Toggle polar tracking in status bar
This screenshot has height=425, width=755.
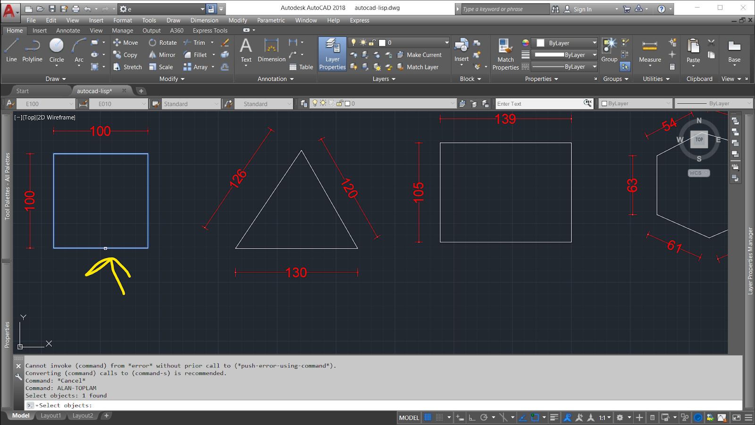(484, 417)
